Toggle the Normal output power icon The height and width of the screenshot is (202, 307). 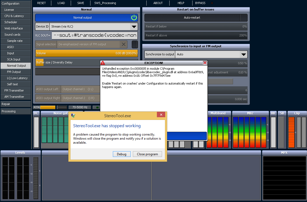click(134, 18)
